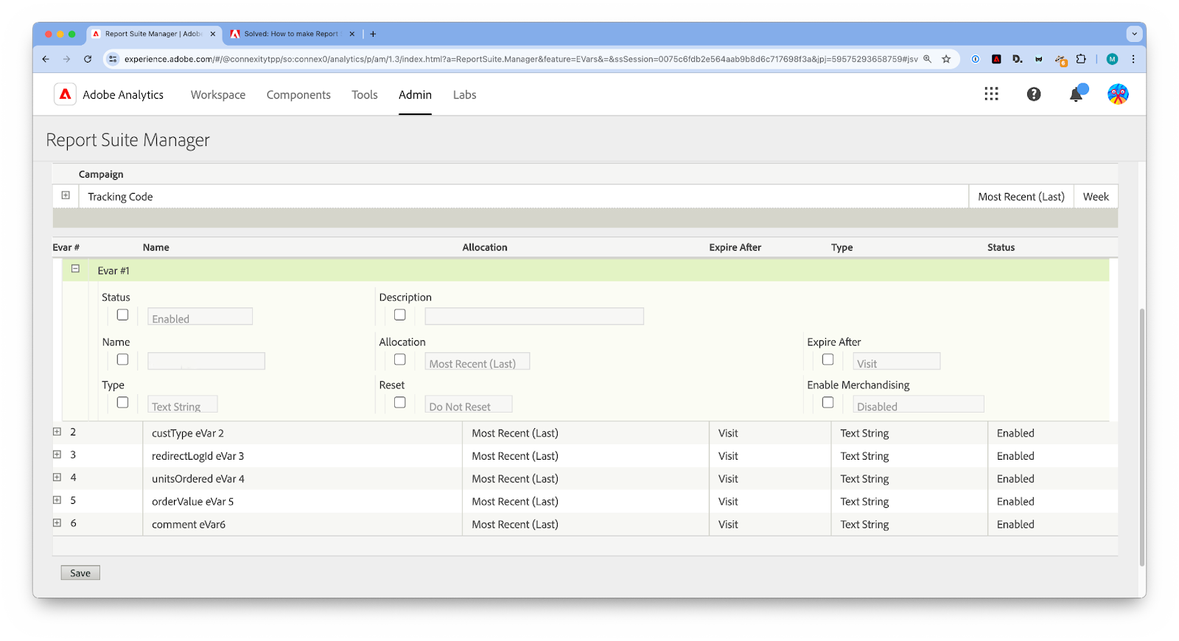Expand eVar row 4 unitsOrdered
The image size is (1179, 641).
pyautogui.click(x=57, y=477)
